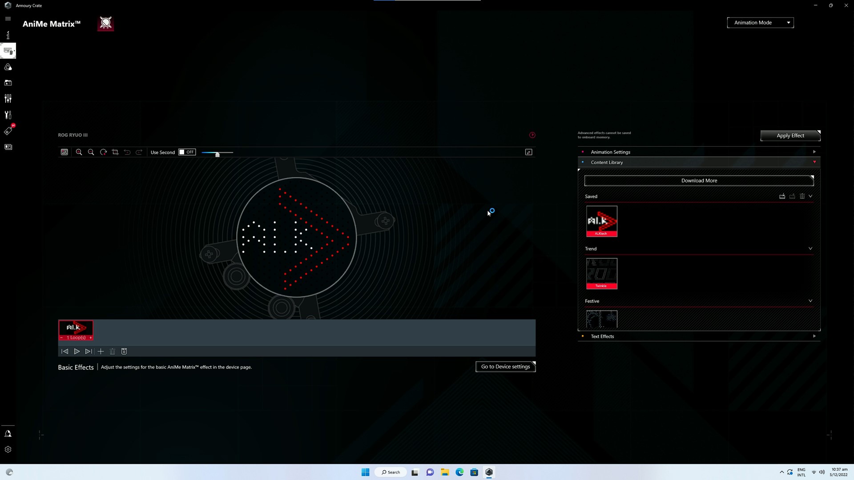Select the ALKtech saved thumbnail
854x480 pixels.
(x=601, y=221)
